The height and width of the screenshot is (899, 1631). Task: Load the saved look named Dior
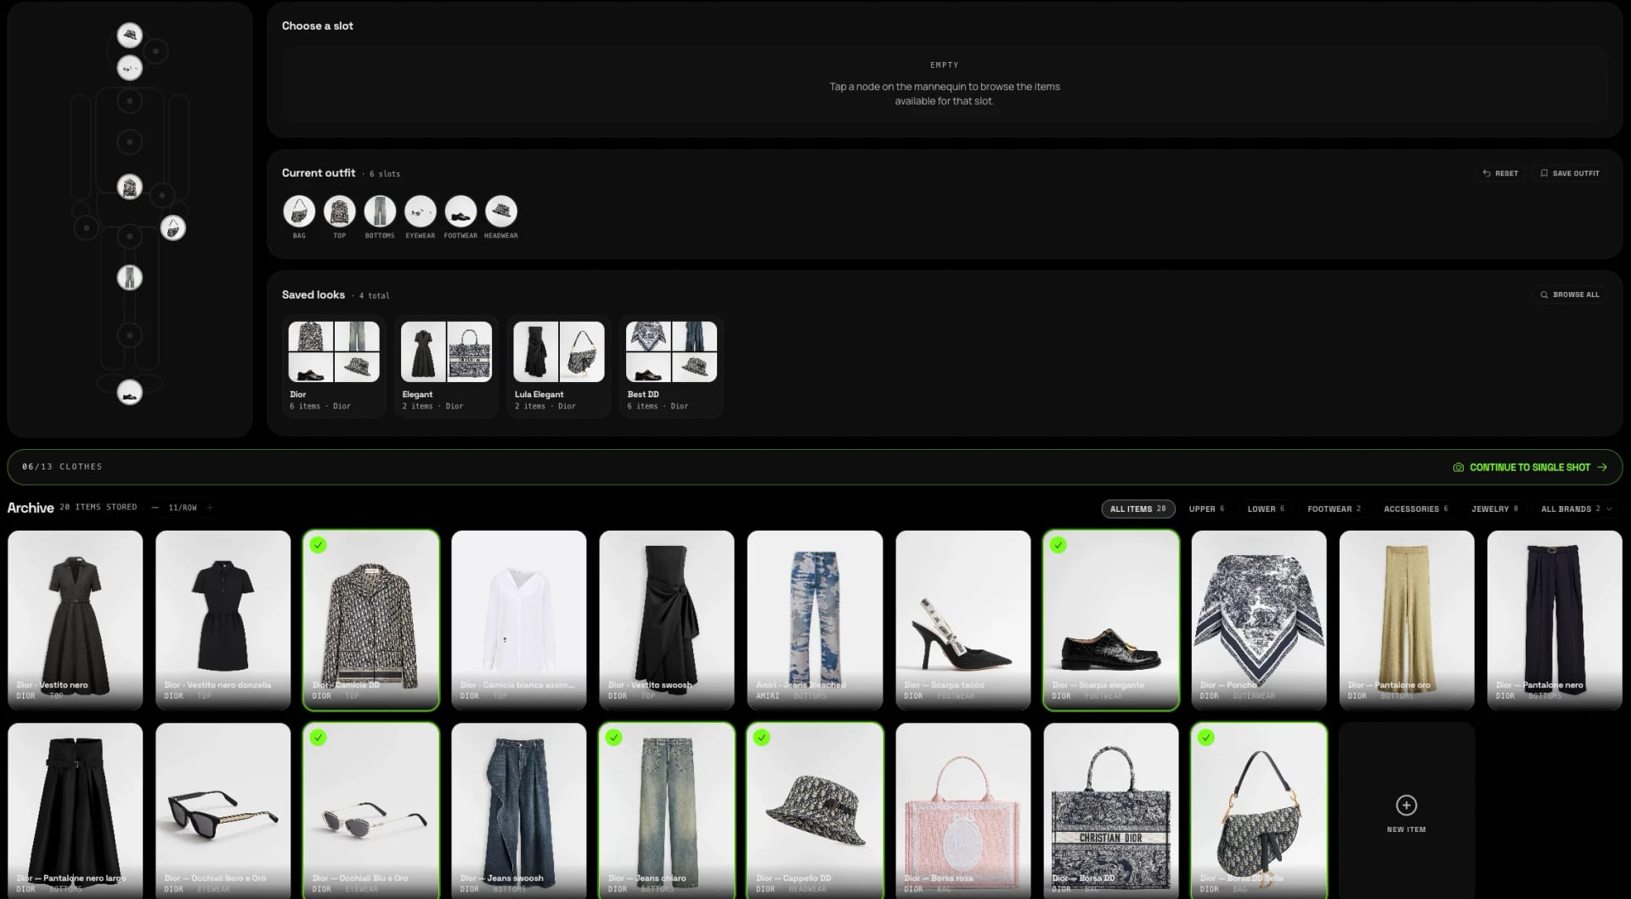[x=333, y=367]
